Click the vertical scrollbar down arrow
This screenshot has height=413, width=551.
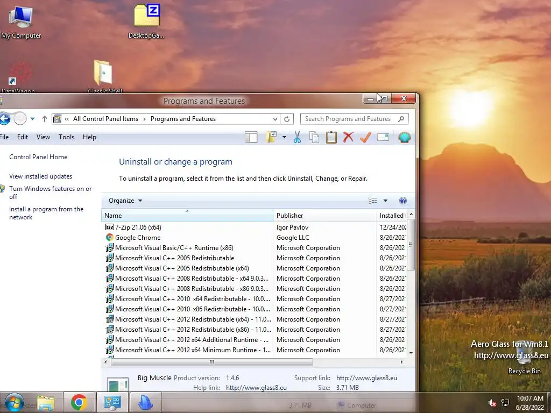coord(411,353)
